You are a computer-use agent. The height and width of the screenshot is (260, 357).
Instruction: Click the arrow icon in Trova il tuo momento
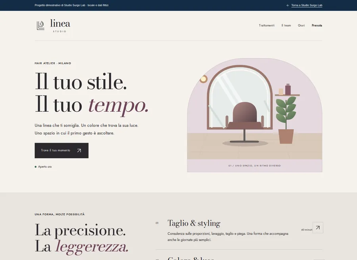79,151
